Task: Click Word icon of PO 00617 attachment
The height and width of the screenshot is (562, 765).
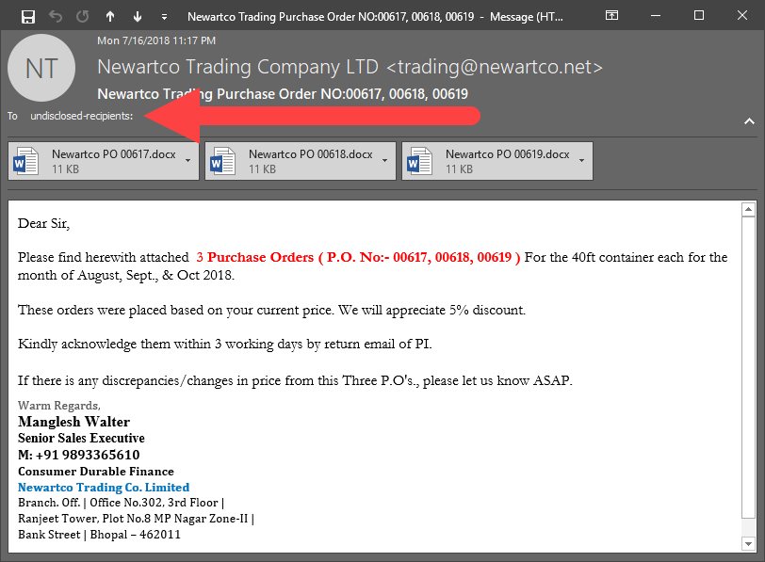Action: [25, 161]
